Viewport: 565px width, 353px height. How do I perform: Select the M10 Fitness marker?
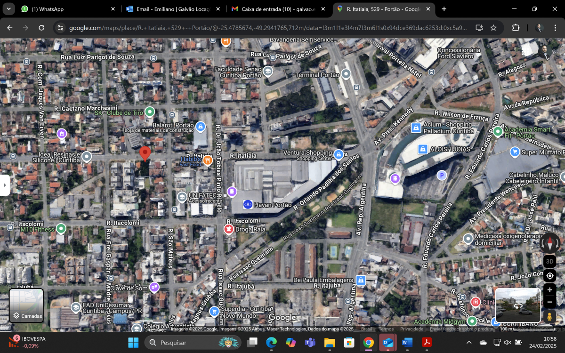point(61,229)
